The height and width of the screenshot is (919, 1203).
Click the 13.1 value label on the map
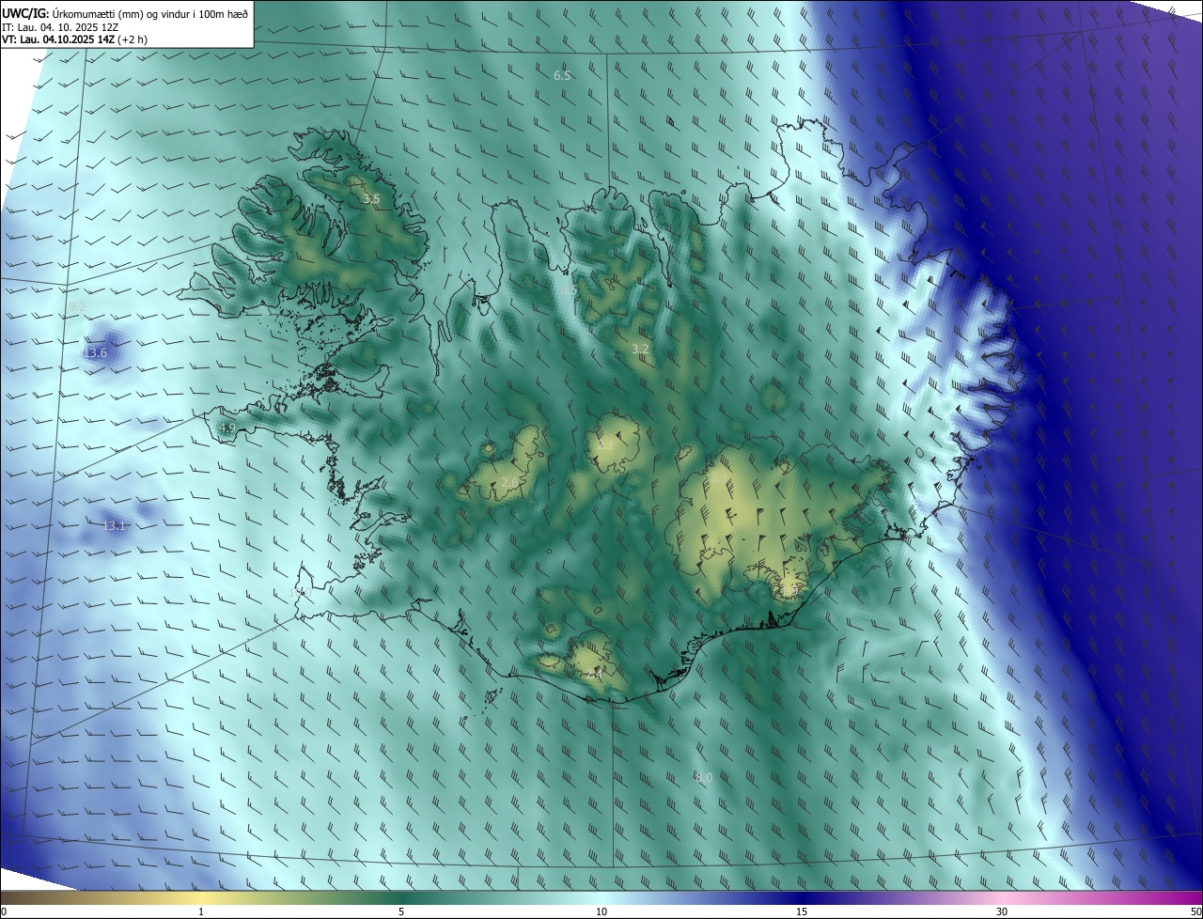(x=114, y=526)
